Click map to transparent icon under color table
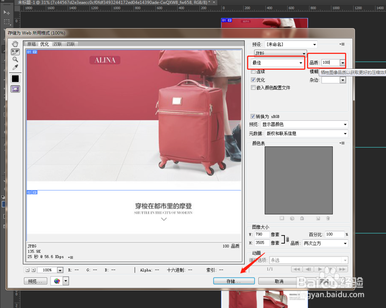Screen dimensions: 386x308 tap(282, 218)
